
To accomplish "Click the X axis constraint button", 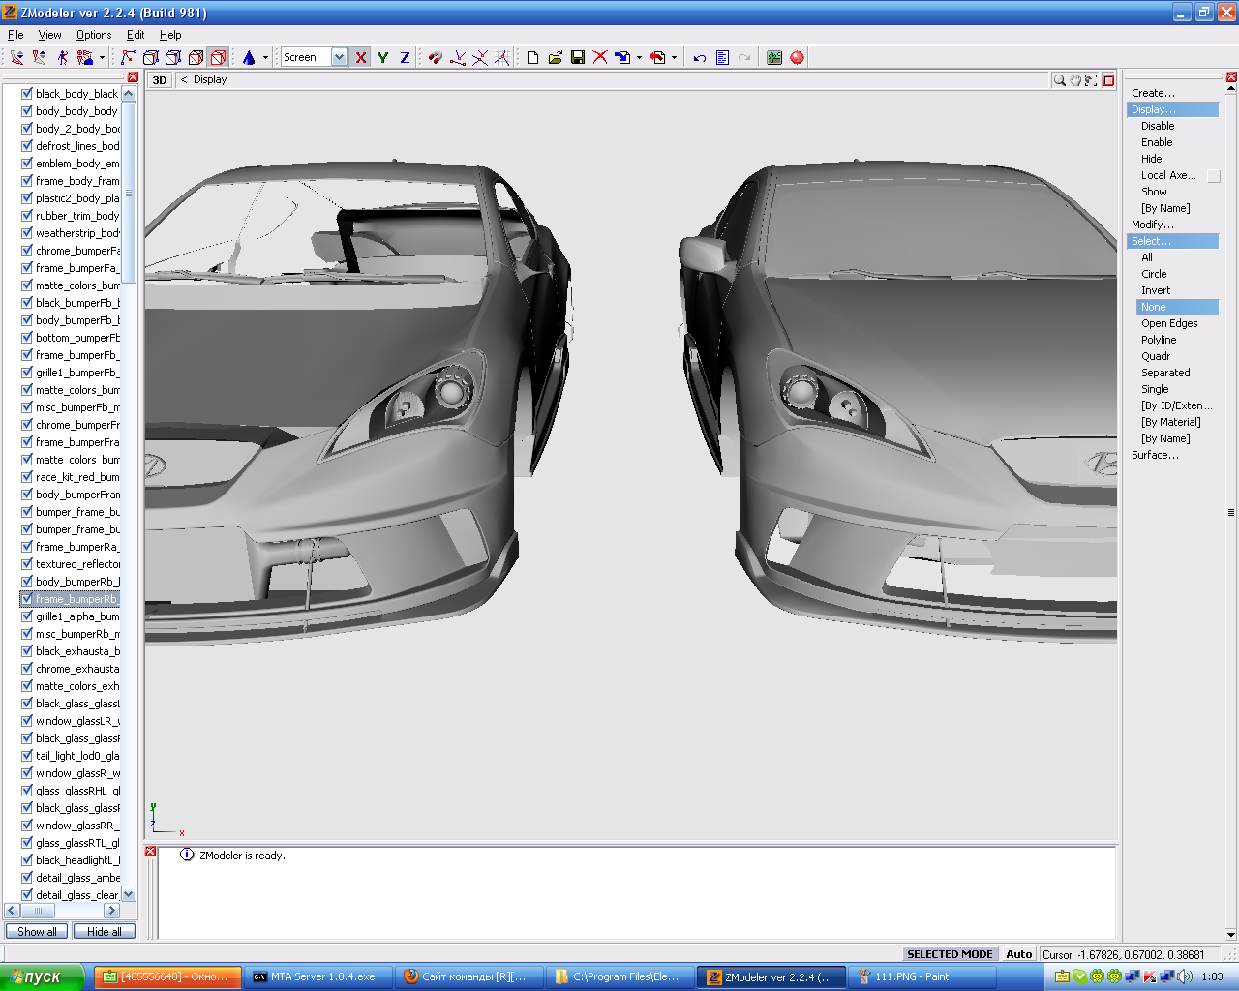I will [361, 58].
